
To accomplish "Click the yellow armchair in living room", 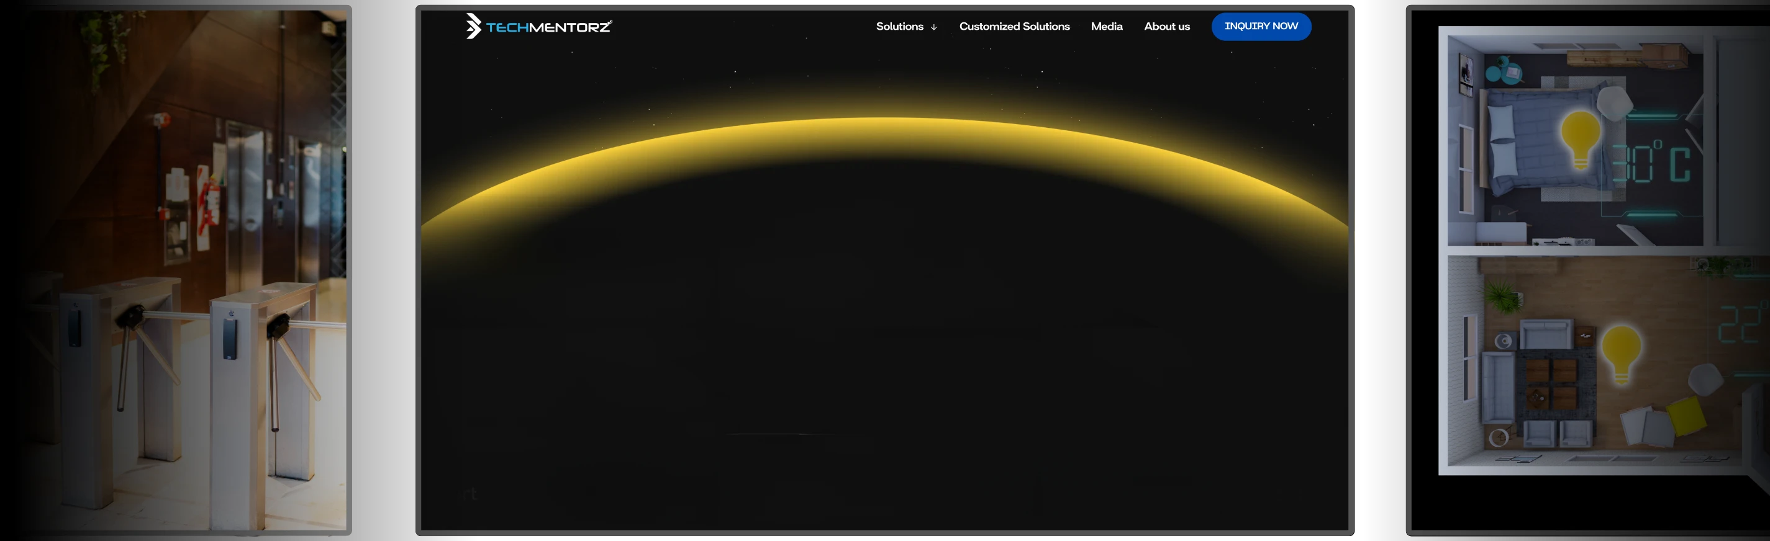I will click(1686, 415).
